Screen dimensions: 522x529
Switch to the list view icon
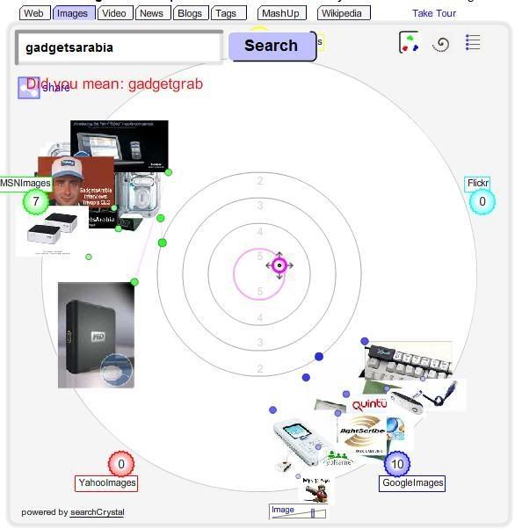pyautogui.click(x=473, y=42)
